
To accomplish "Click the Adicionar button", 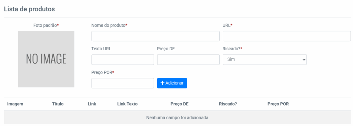I will coord(172,83).
